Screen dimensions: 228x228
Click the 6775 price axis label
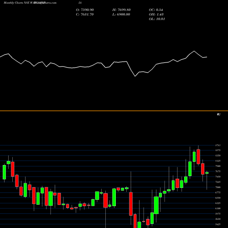point(218,192)
